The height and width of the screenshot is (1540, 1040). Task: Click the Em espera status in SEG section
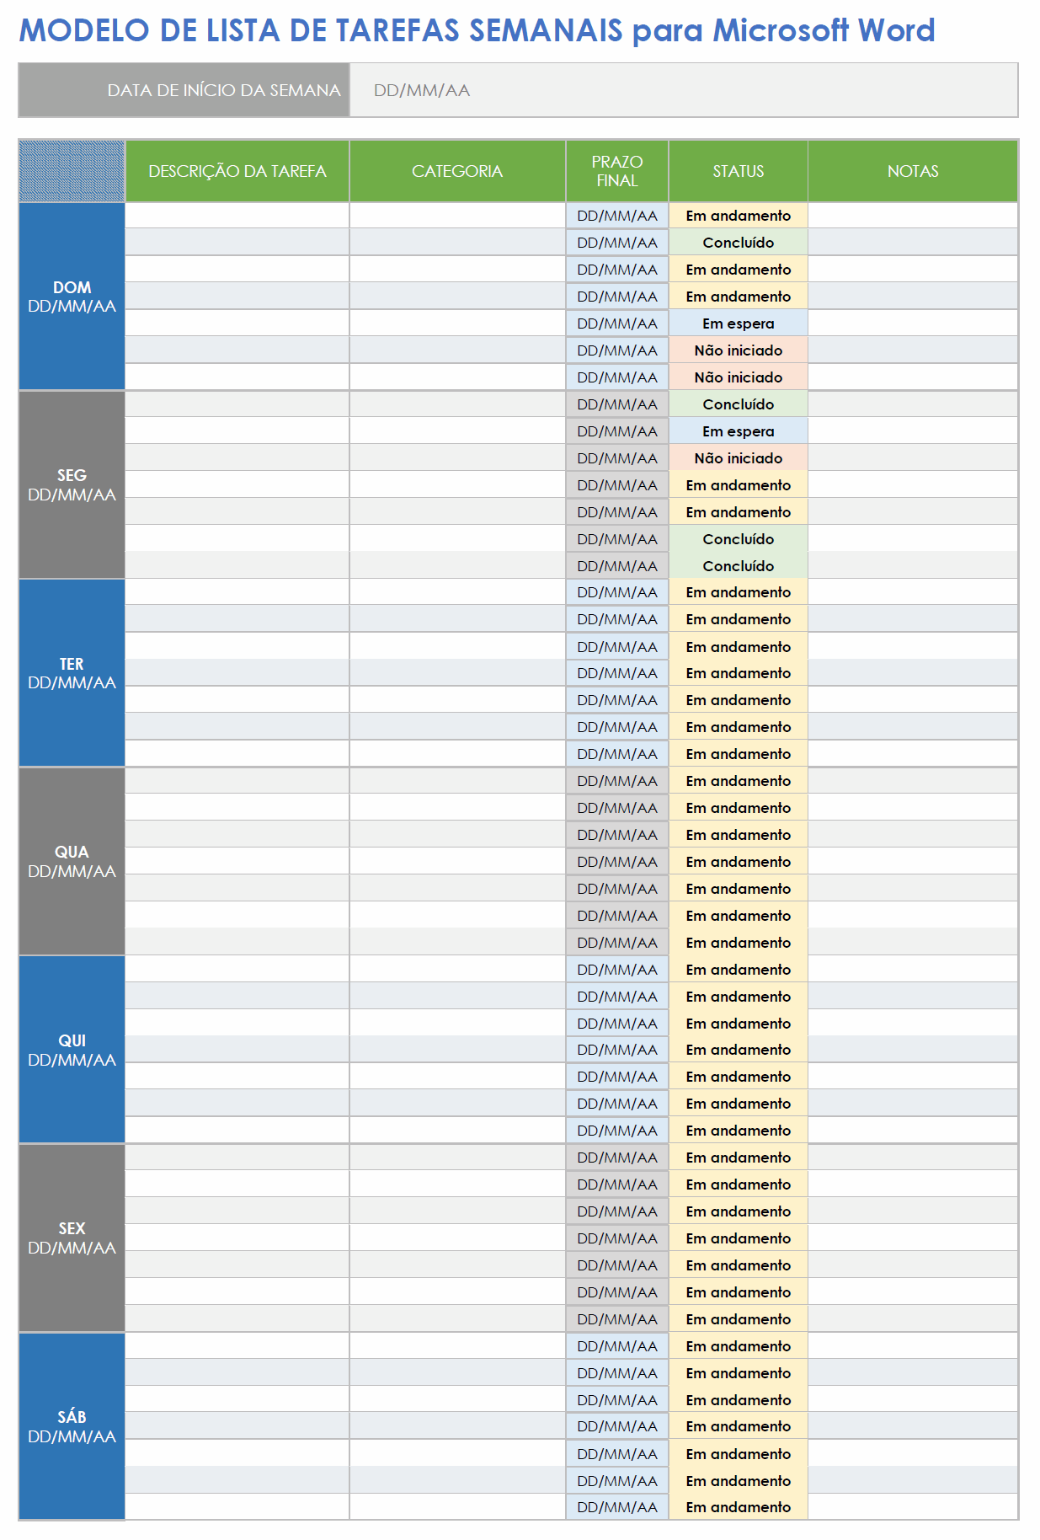[739, 431]
